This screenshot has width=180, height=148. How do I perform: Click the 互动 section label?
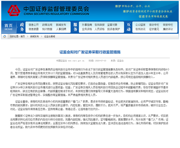click(129, 27)
